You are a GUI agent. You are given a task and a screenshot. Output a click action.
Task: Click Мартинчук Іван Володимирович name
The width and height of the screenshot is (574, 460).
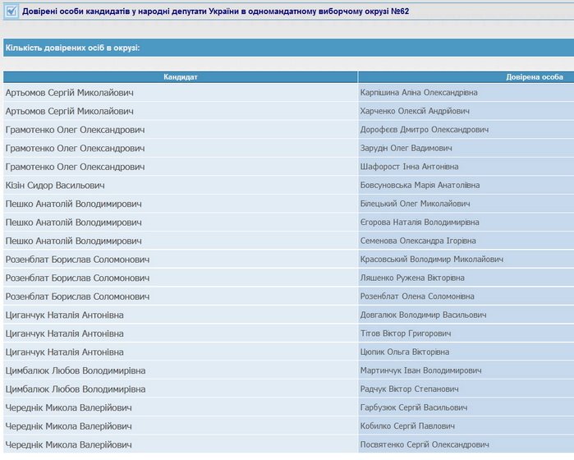pyautogui.click(x=420, y=370)
